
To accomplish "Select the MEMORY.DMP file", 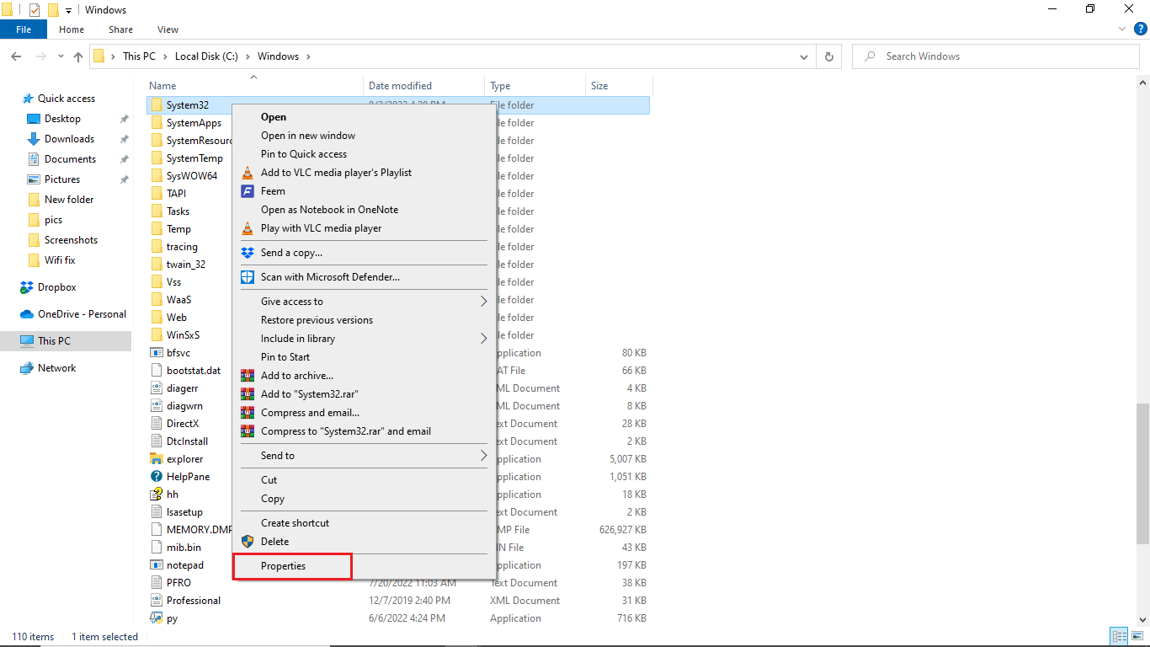I will pos(199,530).
